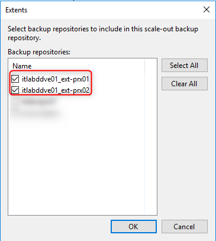Click the Select All button
The width and height of the screenshot is (216, 241).
[x=185, y=65]
